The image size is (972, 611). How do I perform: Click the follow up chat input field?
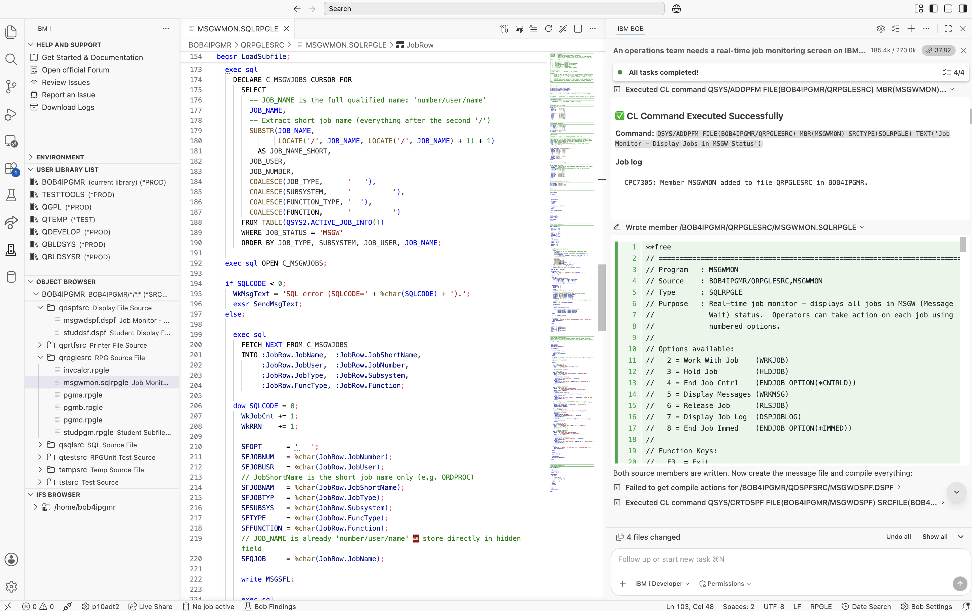click(x=790, y=559)
